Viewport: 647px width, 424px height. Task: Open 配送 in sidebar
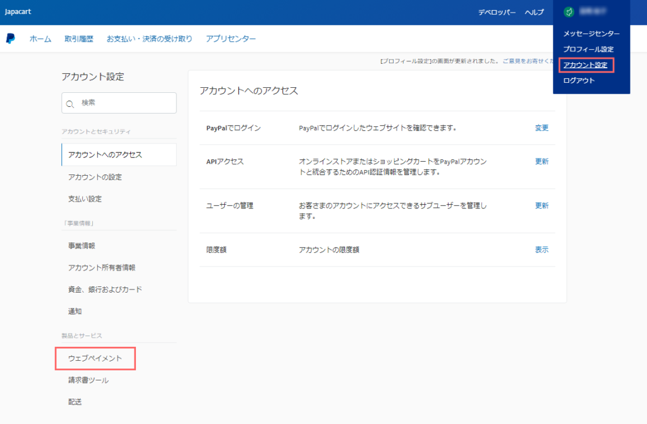click(x=75, y=402)
